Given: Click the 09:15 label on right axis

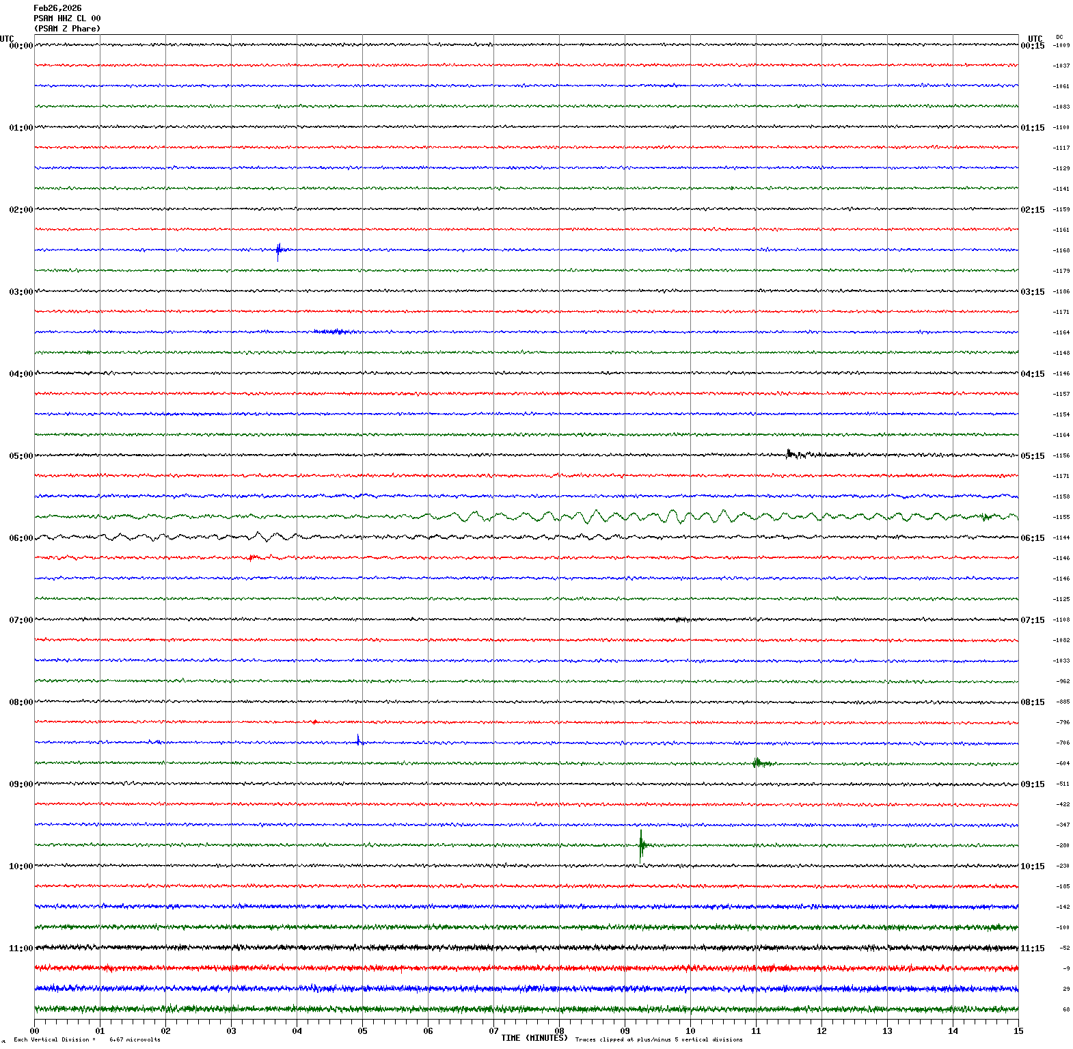Looking at the screenshot, I should click(1032, 784).
